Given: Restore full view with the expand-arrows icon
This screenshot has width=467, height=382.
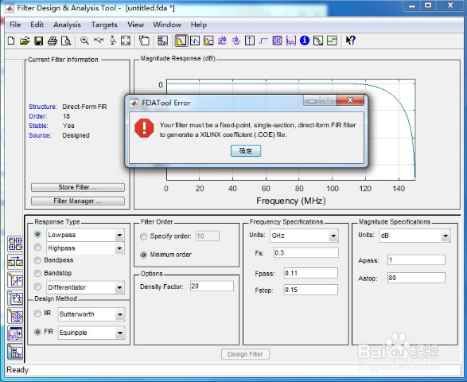Looking at the screenshot, I should point(126,41).
